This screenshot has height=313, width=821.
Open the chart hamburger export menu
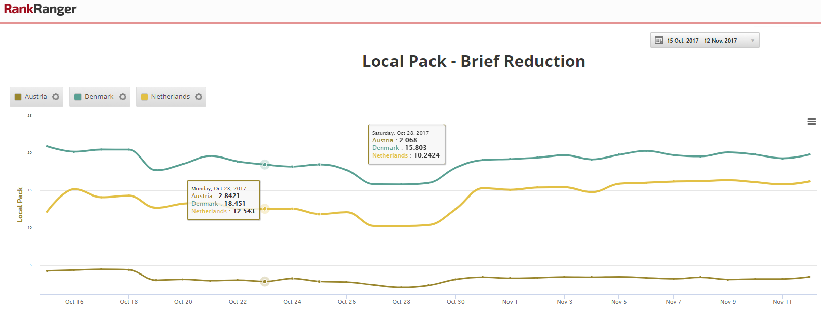(x=811, y=122)
